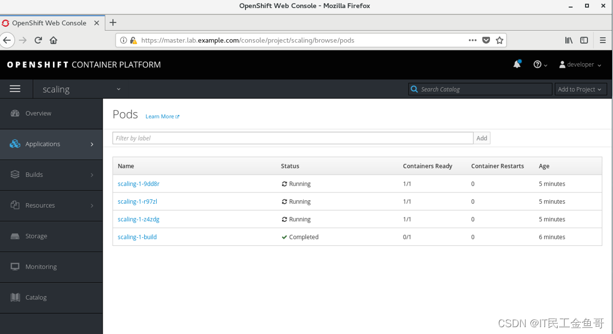Expand Builds submenu chevron

[x=92, y=175]
